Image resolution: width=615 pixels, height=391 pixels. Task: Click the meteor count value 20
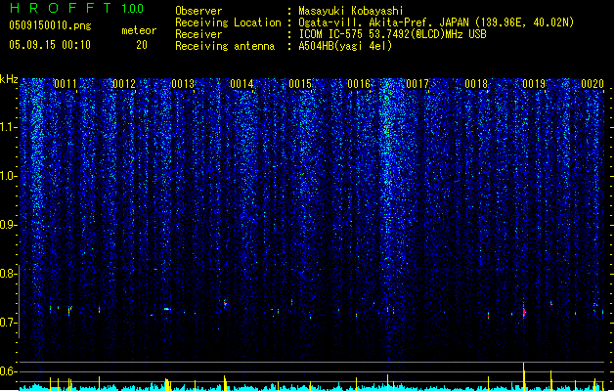pos(142,45)
